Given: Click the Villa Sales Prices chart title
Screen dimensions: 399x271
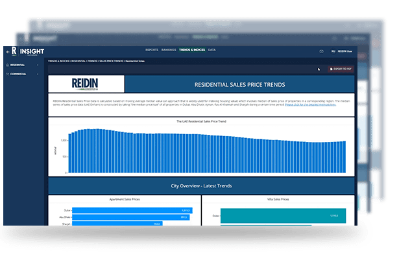Looking at the screenshot, I should (x=278, y=199).
